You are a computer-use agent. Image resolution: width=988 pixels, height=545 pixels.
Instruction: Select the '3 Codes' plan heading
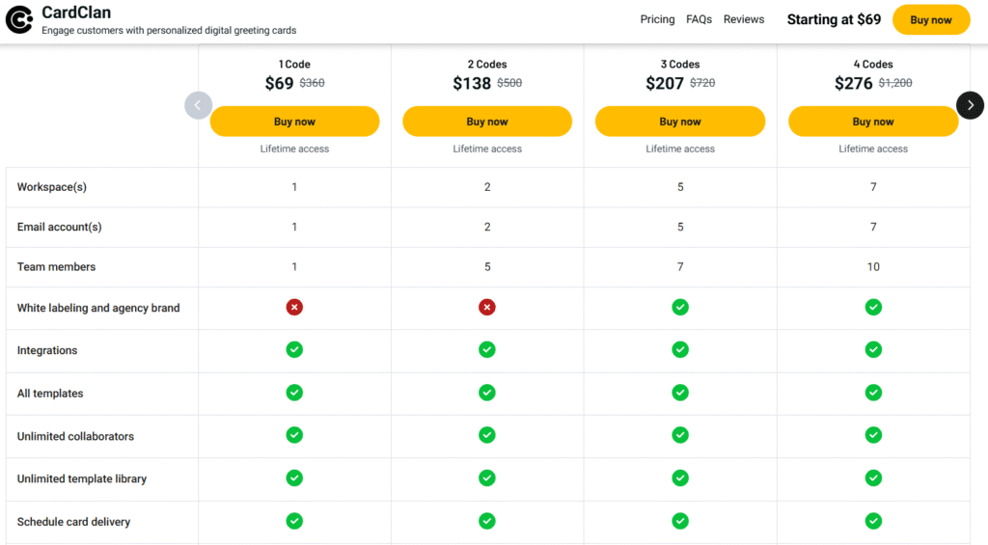pyautogui.click(x=680, y=65)
